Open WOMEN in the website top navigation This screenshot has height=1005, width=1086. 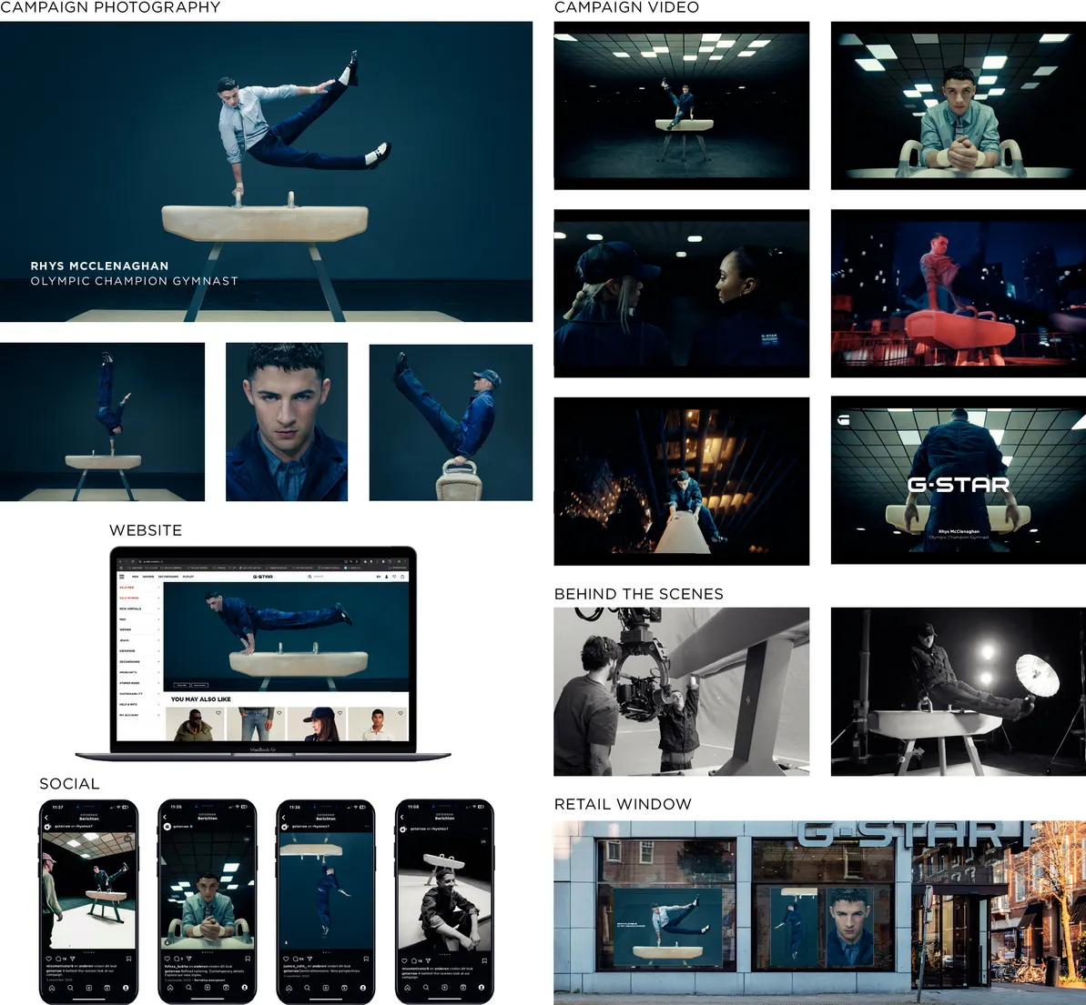[x=148, y=577]
